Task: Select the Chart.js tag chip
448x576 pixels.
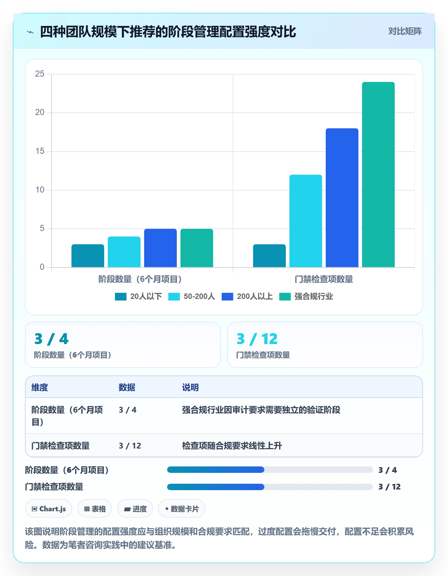Action: click(49, 509)
